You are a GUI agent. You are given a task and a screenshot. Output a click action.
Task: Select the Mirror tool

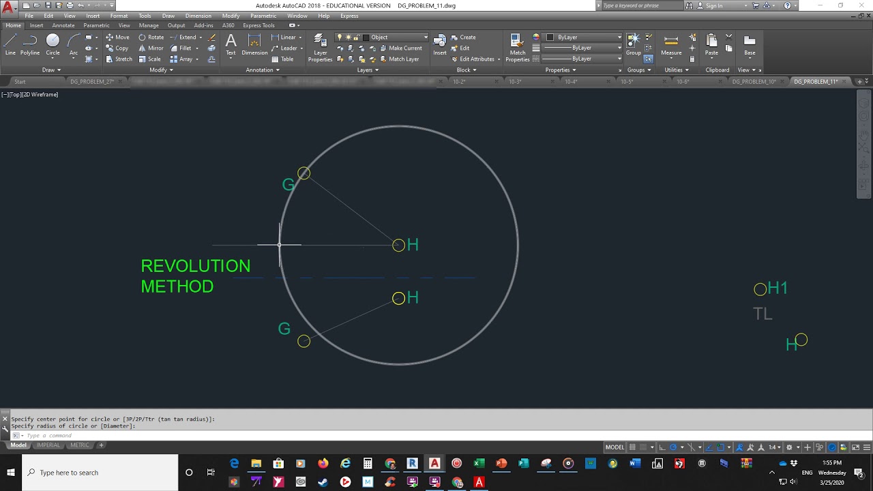point(151,48)
